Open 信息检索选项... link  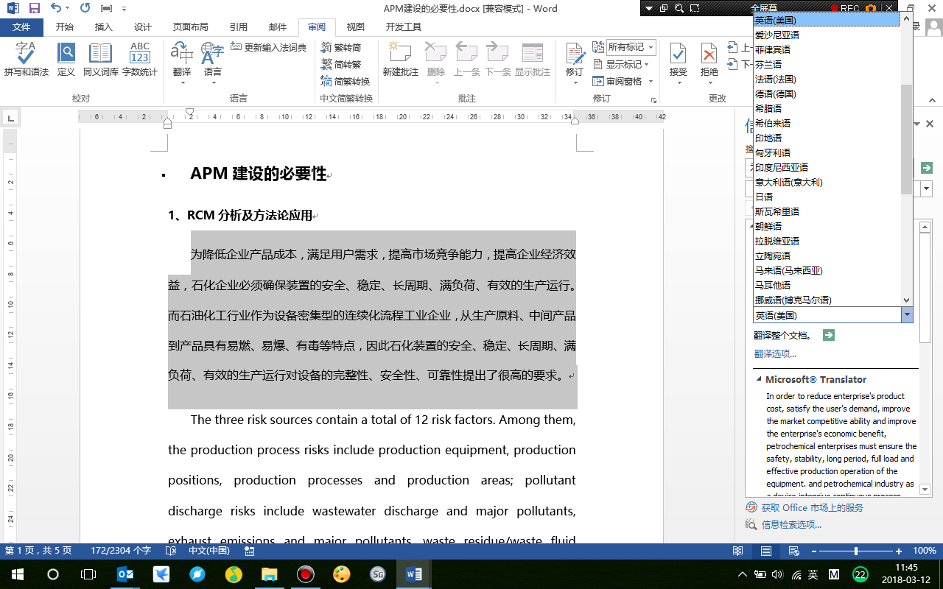coord(791,525)
